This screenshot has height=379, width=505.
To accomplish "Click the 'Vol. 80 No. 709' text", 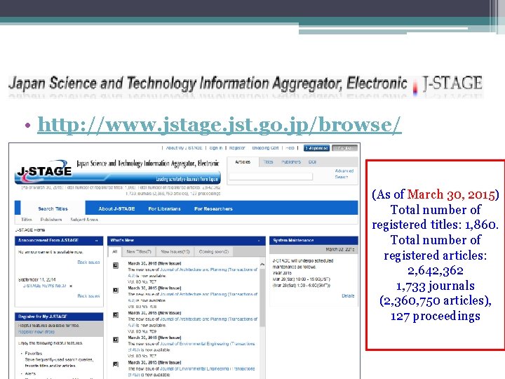I will point(142,331).
